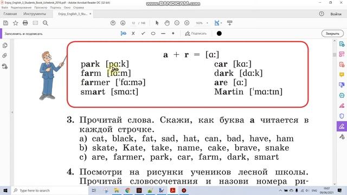Show hidden system tray icons
This screenshot has height=195, width=347.
(280, 190)
